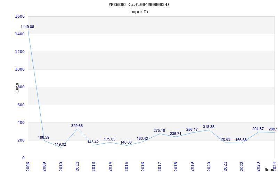Click the data label 294.87
The height and width of the screenshot is (173, 278).
pos(258,129)
